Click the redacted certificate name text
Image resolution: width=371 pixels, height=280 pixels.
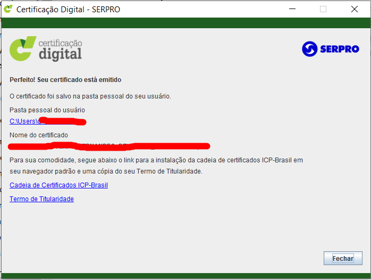tap(109, 145)
